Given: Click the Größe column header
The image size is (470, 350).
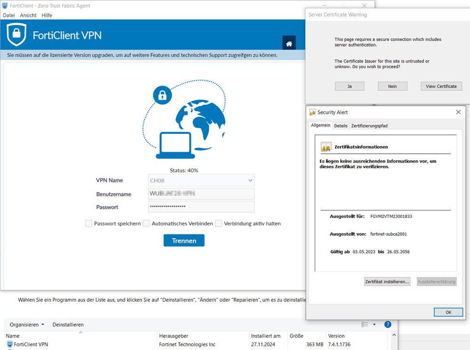Looking at the screenshot, I should pyautogui.click(x=307, y=336).
